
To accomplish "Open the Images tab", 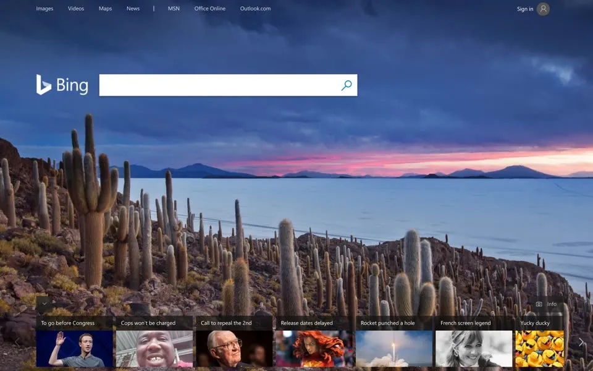I will point(44,8).
